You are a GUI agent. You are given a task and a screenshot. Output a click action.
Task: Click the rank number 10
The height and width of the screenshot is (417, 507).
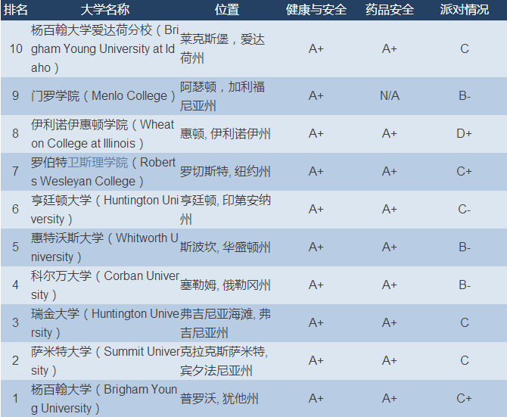[x=16, y=48]
